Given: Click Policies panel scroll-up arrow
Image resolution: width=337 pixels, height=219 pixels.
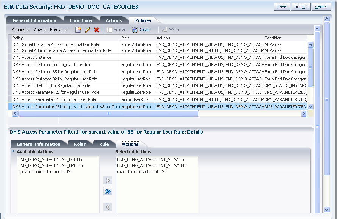Looking at the screenshot, I should (x=317, y=28).
